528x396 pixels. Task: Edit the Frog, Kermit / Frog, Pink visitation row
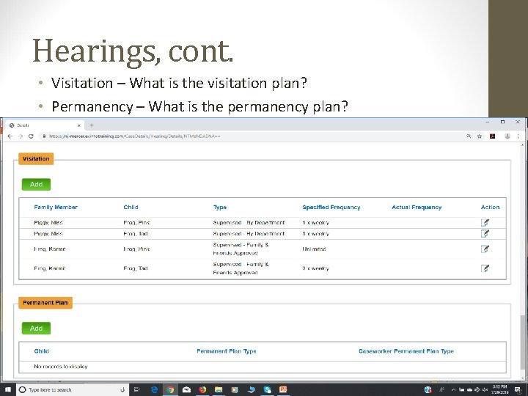click(485, 249)
